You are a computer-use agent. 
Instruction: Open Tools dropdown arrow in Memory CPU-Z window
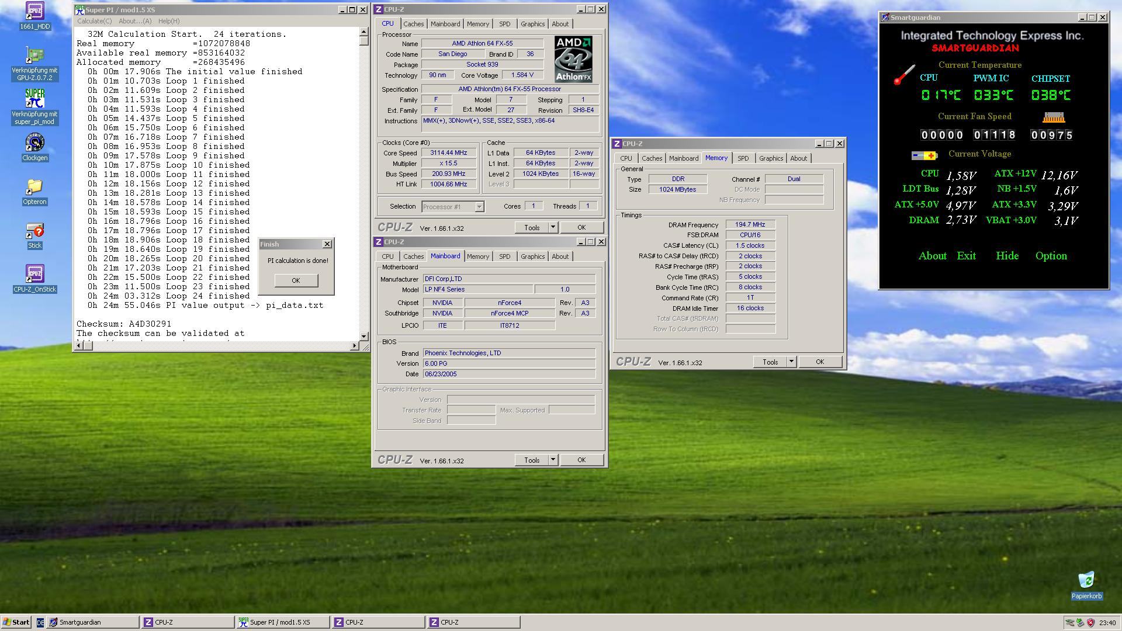(x=791, y=362)
